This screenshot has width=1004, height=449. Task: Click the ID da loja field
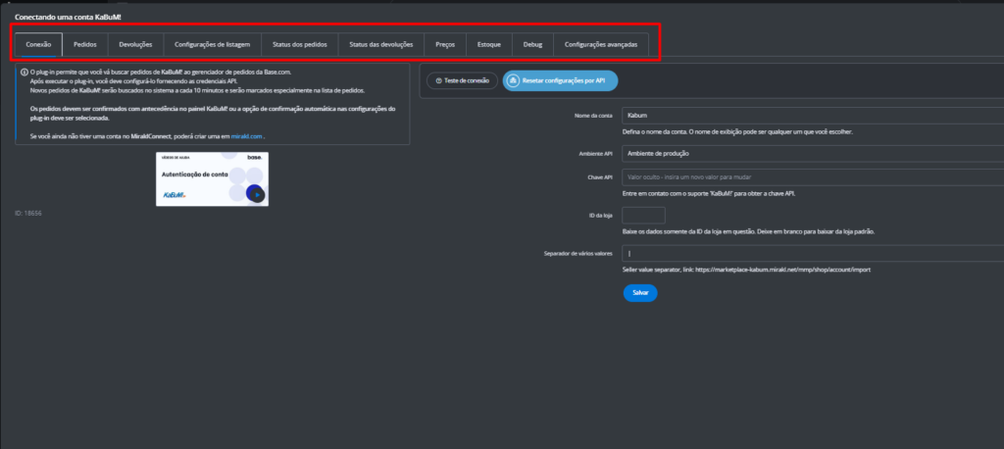[643, 216]
